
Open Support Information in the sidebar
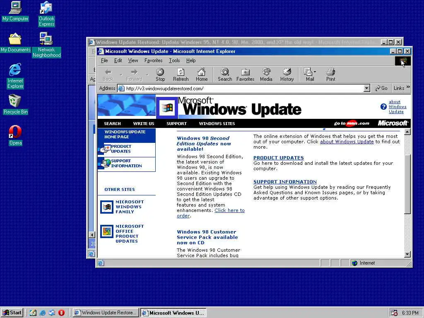[127, 164]
